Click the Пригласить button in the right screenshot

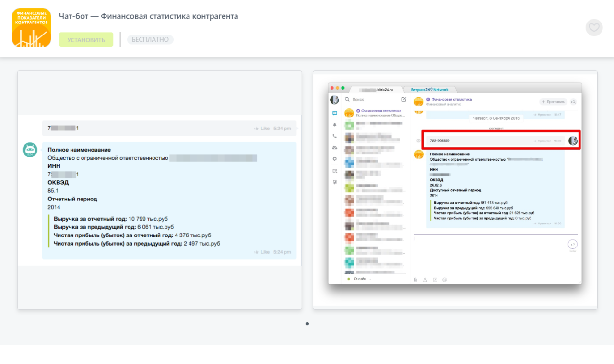(553, 102)
